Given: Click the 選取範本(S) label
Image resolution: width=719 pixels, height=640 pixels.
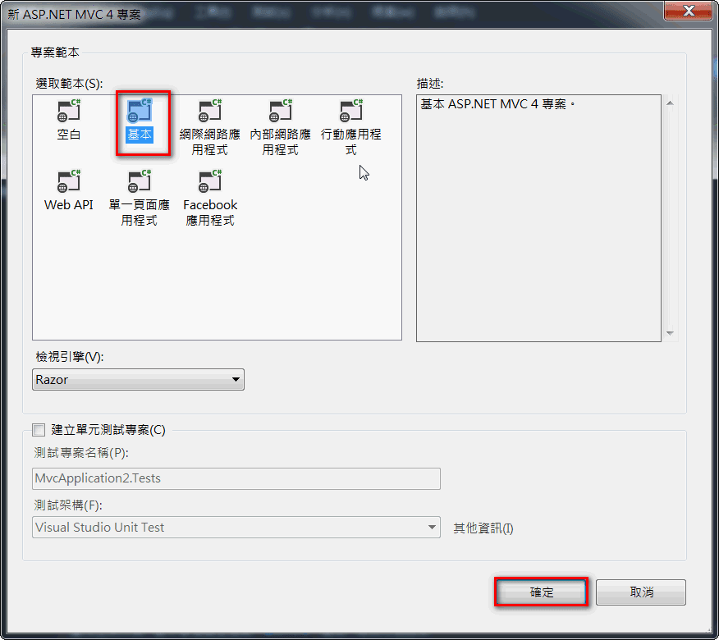Looking at the screenshot, I should coord(69,84).
